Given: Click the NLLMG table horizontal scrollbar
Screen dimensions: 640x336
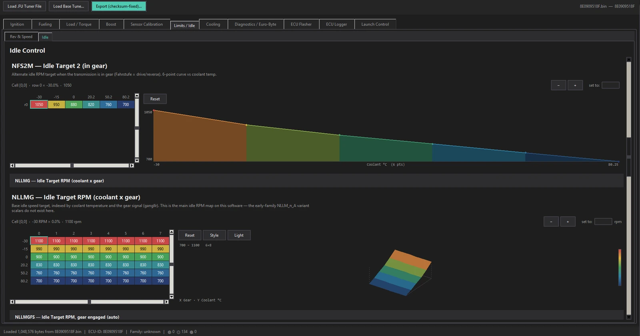Looking at the screenshot, I should click(89, 302).
